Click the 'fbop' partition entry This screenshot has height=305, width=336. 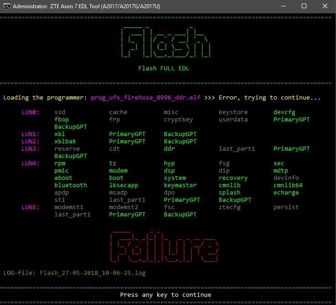pyautogui.click(x=62, y=120)
